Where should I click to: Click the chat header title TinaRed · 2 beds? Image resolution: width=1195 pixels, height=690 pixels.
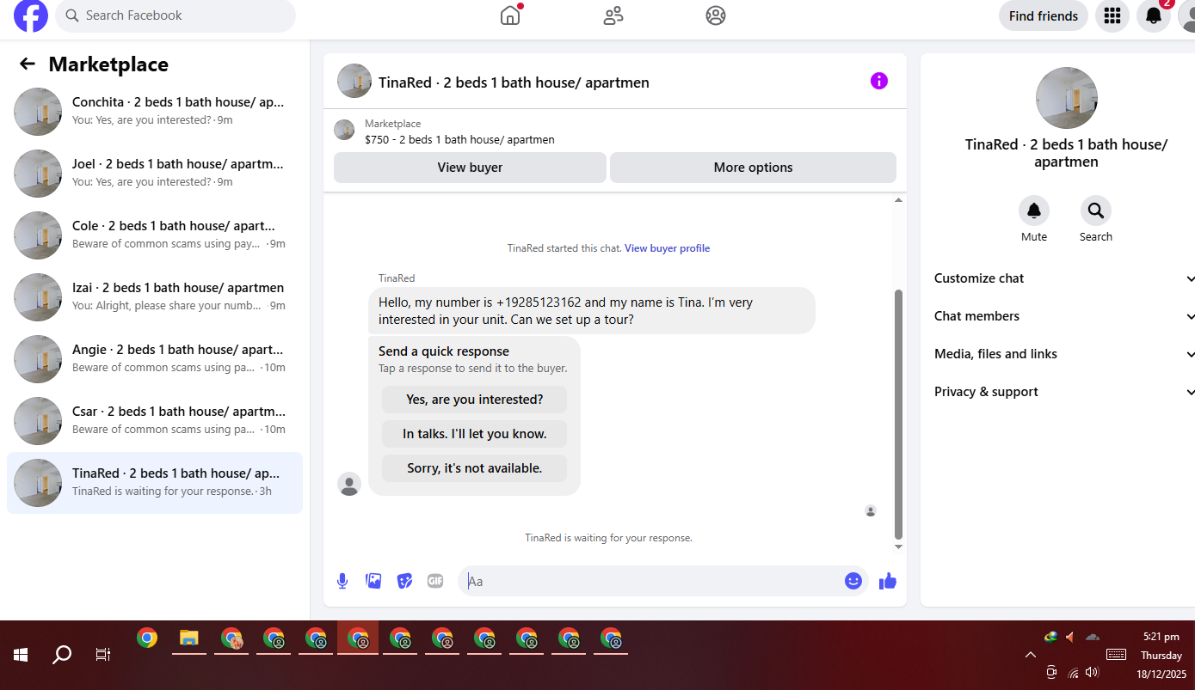point(514,82)
